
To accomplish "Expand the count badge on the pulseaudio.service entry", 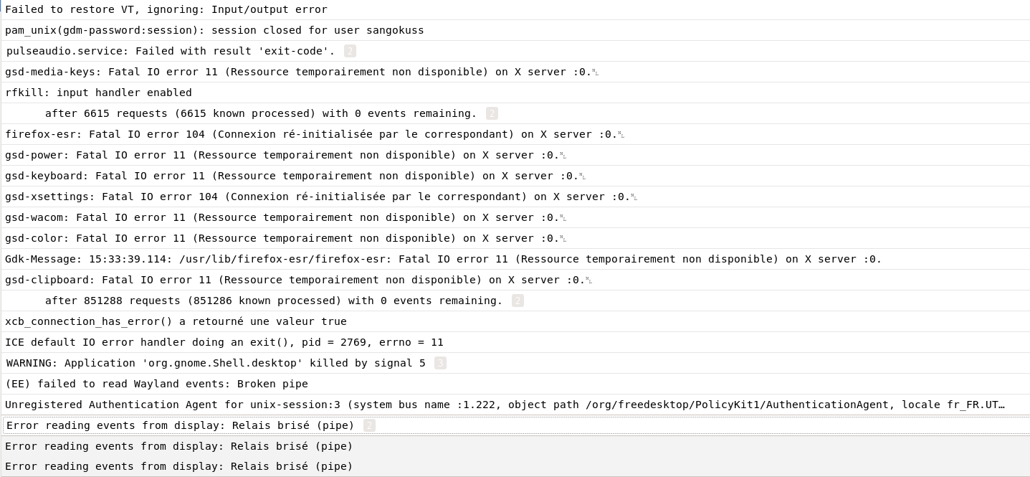I will point(350,51).
